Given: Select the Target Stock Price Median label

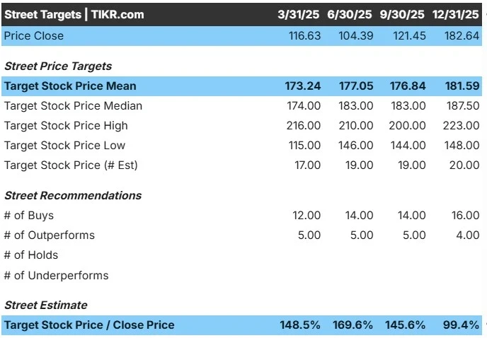Looking at the screenshot, I should click(x=73, y=106).
